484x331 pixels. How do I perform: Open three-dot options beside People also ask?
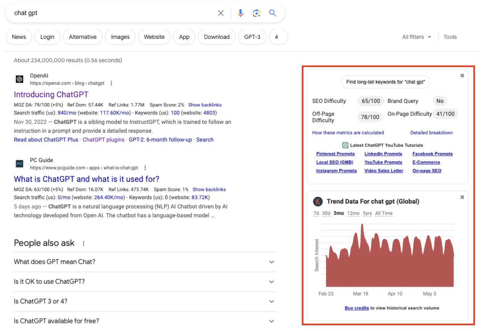pos(84,243)
